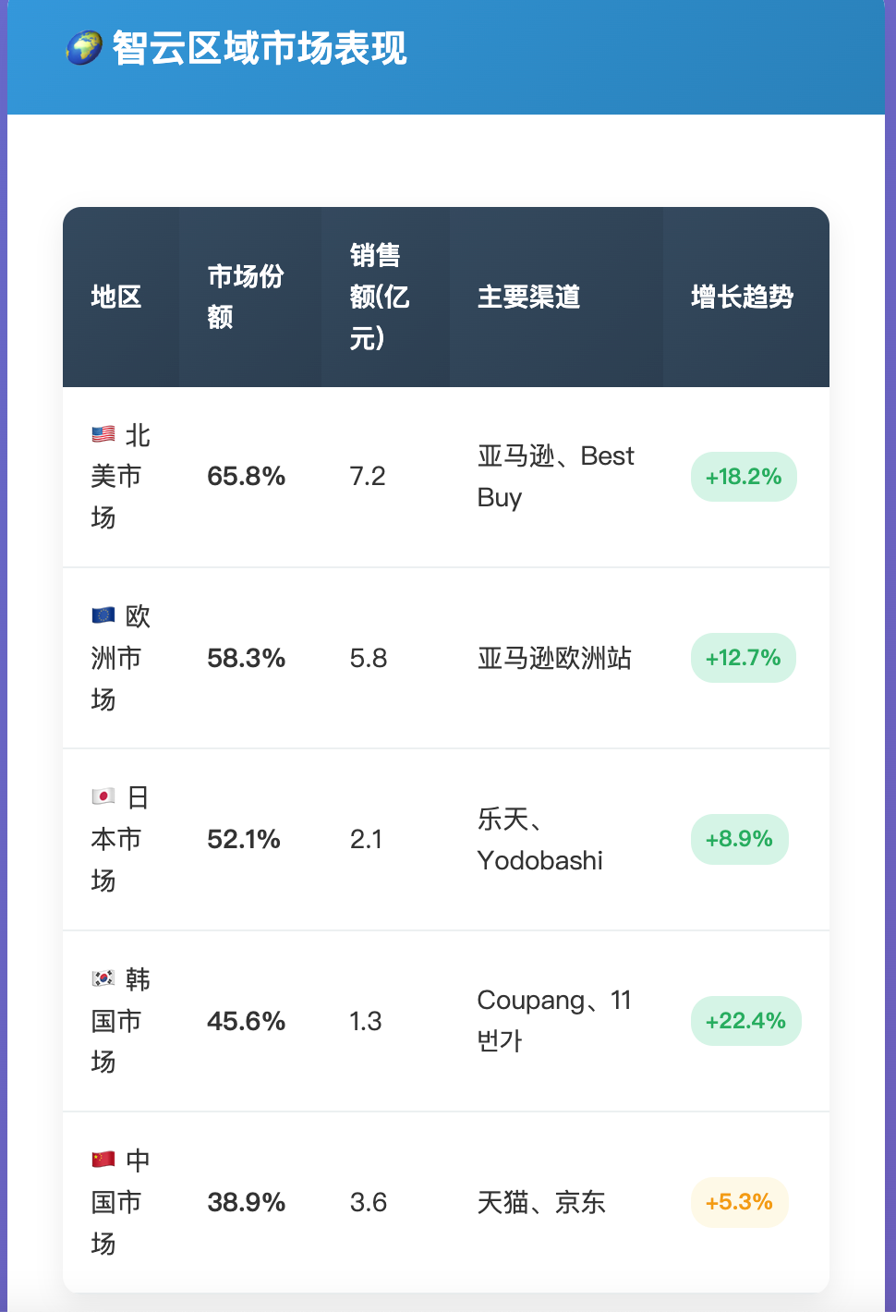Click the Japan flag icon
The image size is (896, 1312).
[x=103, y=796]
